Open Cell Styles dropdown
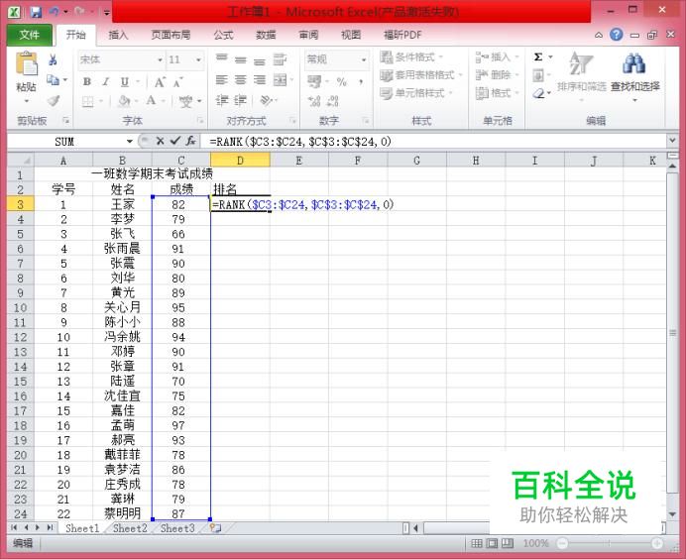This screenshot has width=686, height=559. [x=416, y=93]
